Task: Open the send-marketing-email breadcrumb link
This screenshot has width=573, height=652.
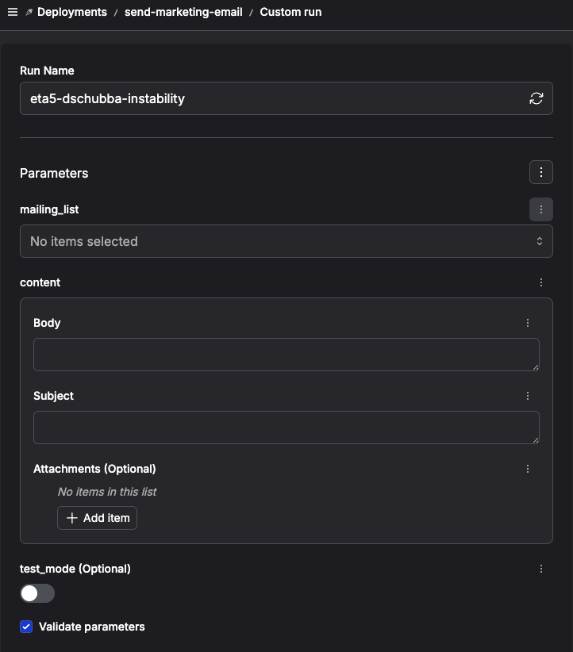Action: pos(183,12)
